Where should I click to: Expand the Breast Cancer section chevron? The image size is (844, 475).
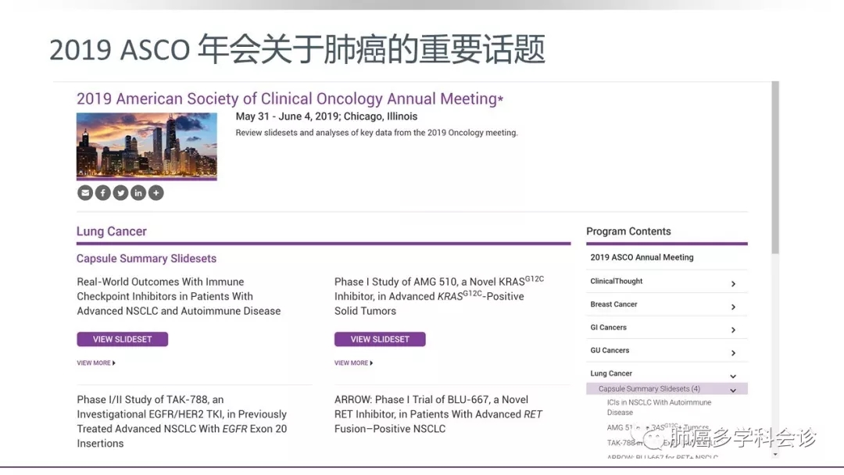733,307
